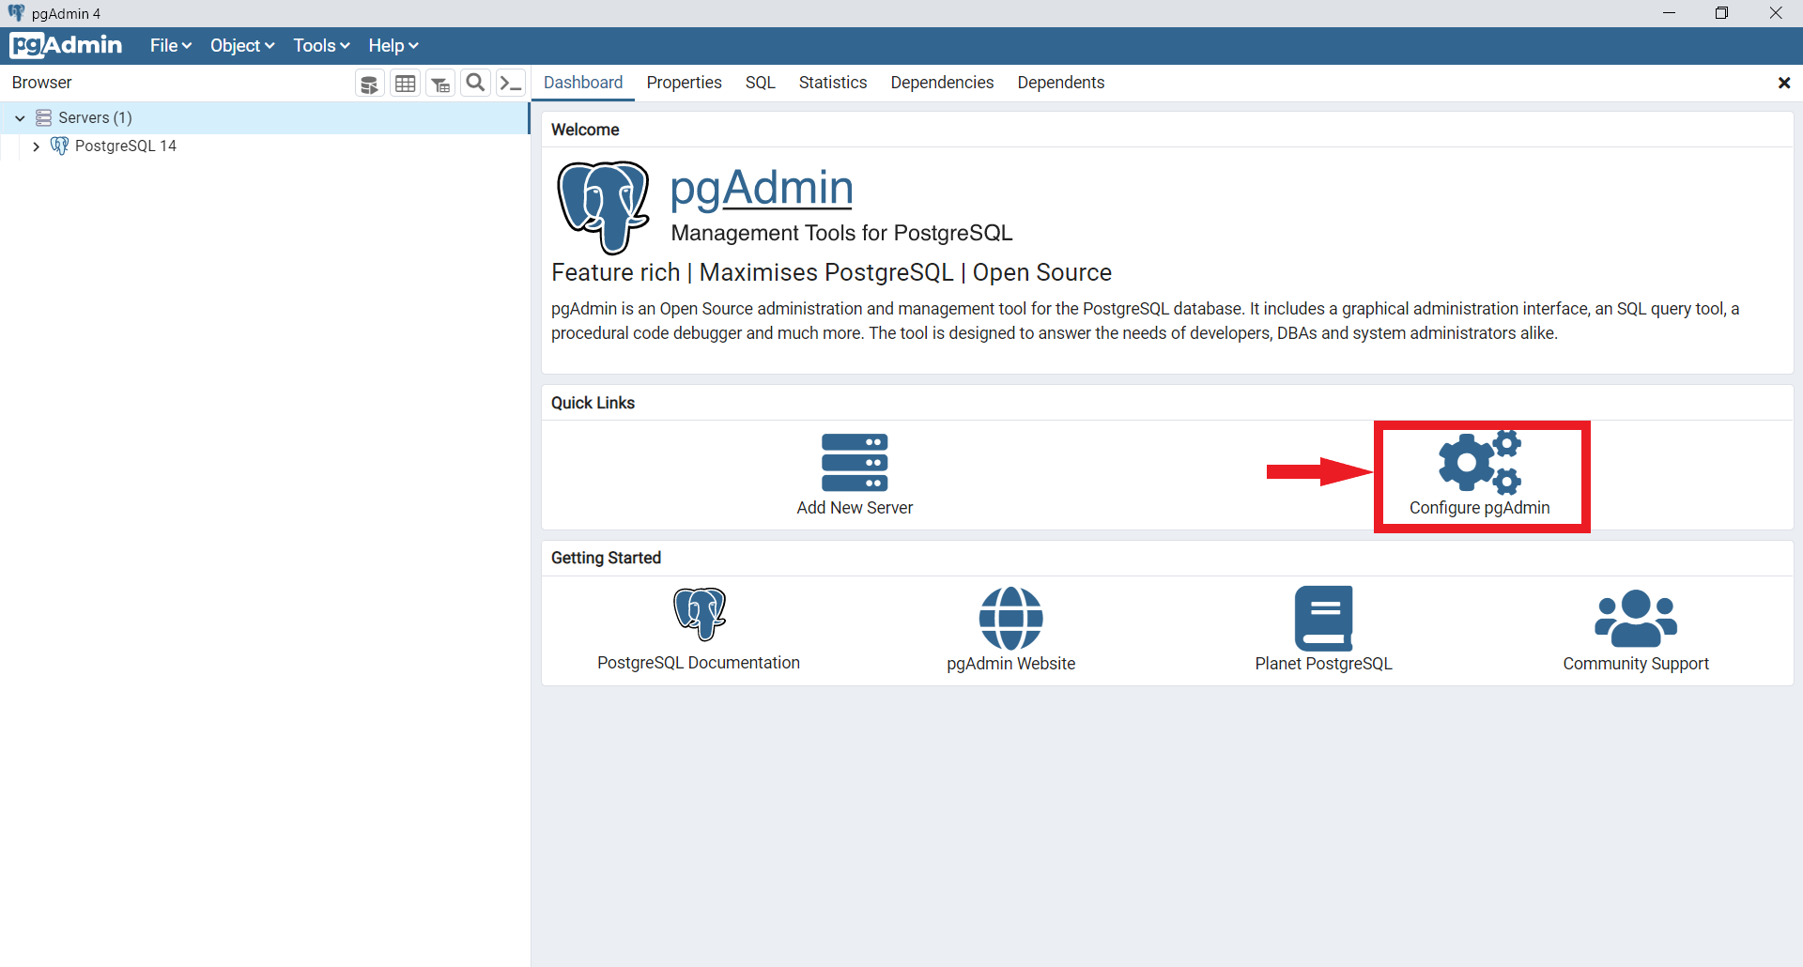Collapse the Servers (1) tree node
The image size is (1803, 967).
(20, 118)
